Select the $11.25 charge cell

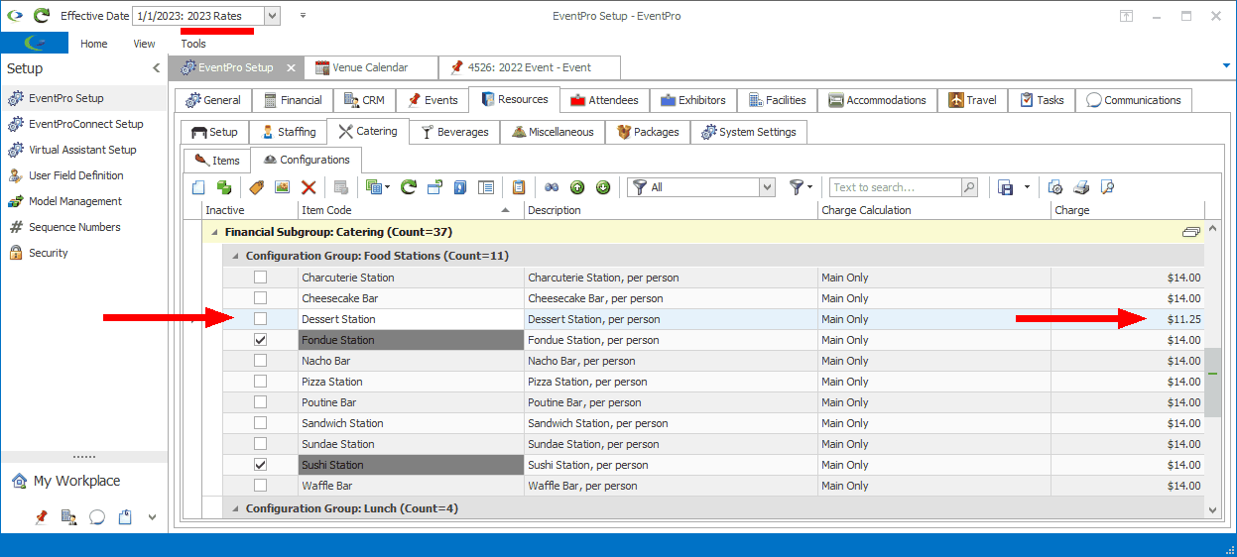(x=1128, y=319)
